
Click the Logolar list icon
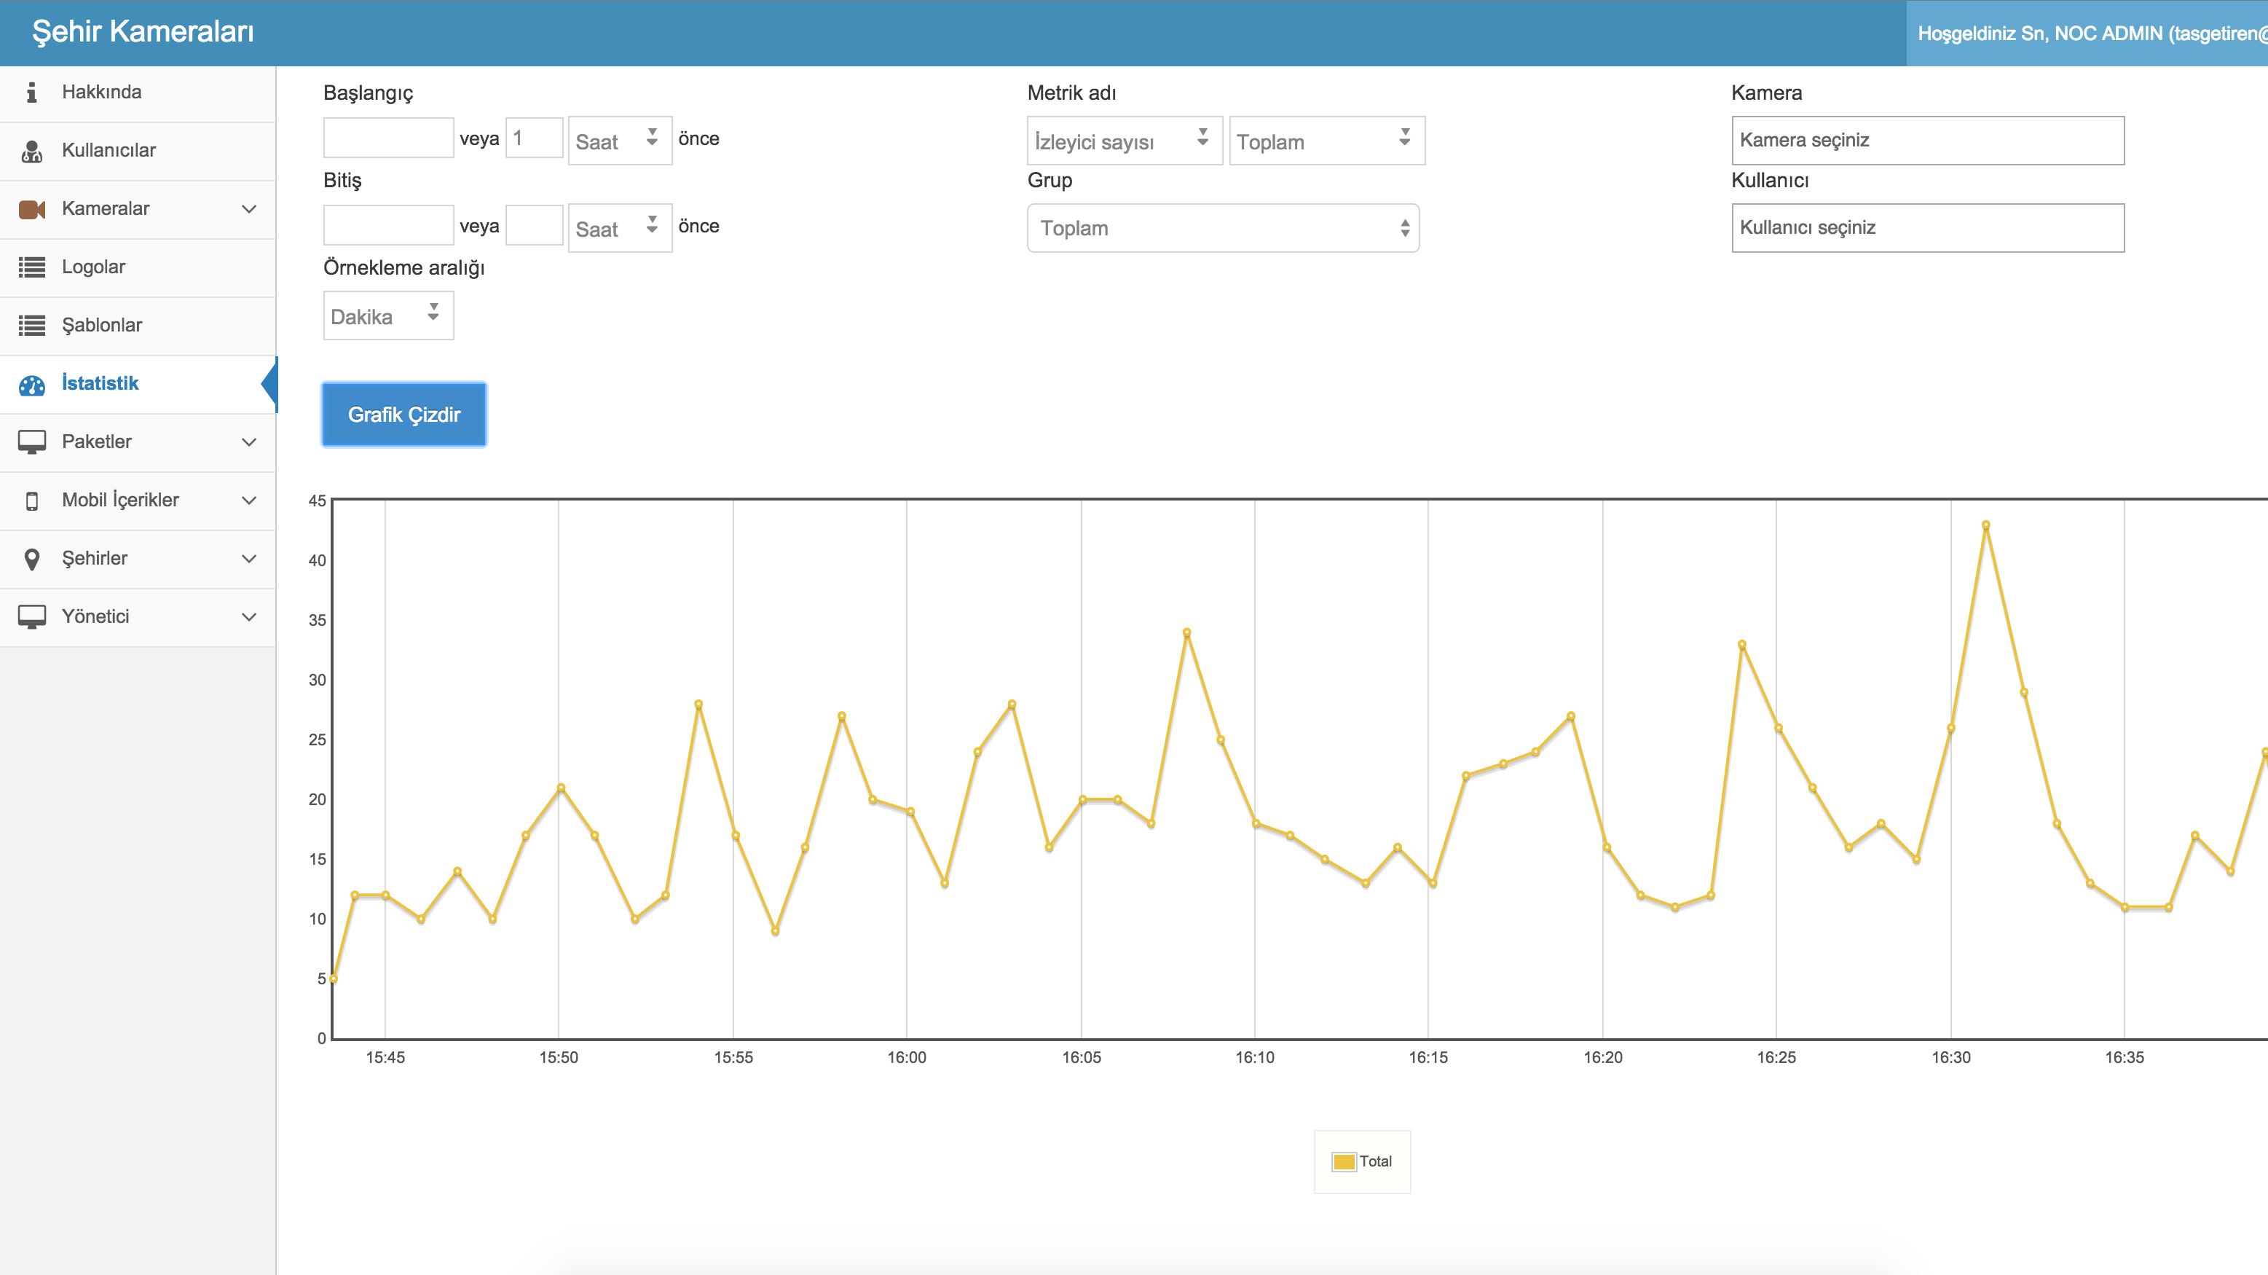(32, 267)
